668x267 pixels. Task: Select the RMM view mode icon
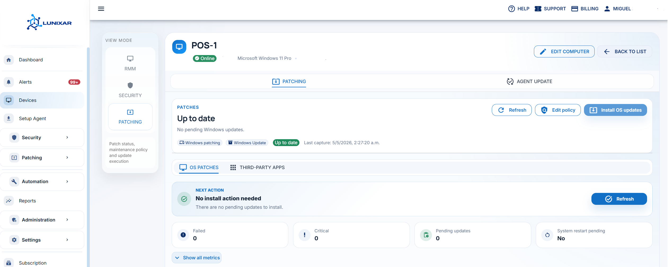[x=130, y=58]
